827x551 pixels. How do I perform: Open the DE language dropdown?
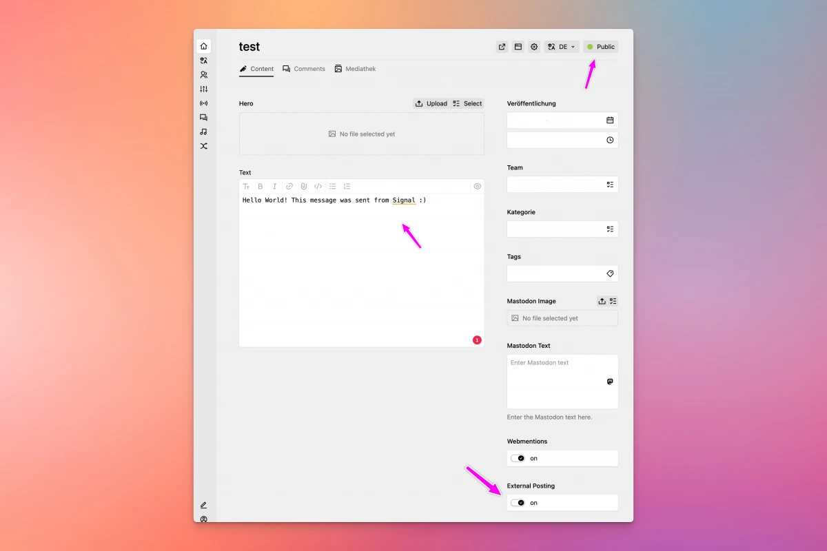pos(562,47)
